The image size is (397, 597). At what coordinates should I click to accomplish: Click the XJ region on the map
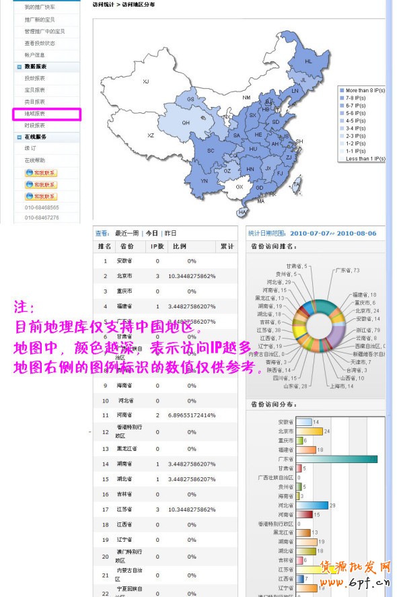[x=146, y=81]
